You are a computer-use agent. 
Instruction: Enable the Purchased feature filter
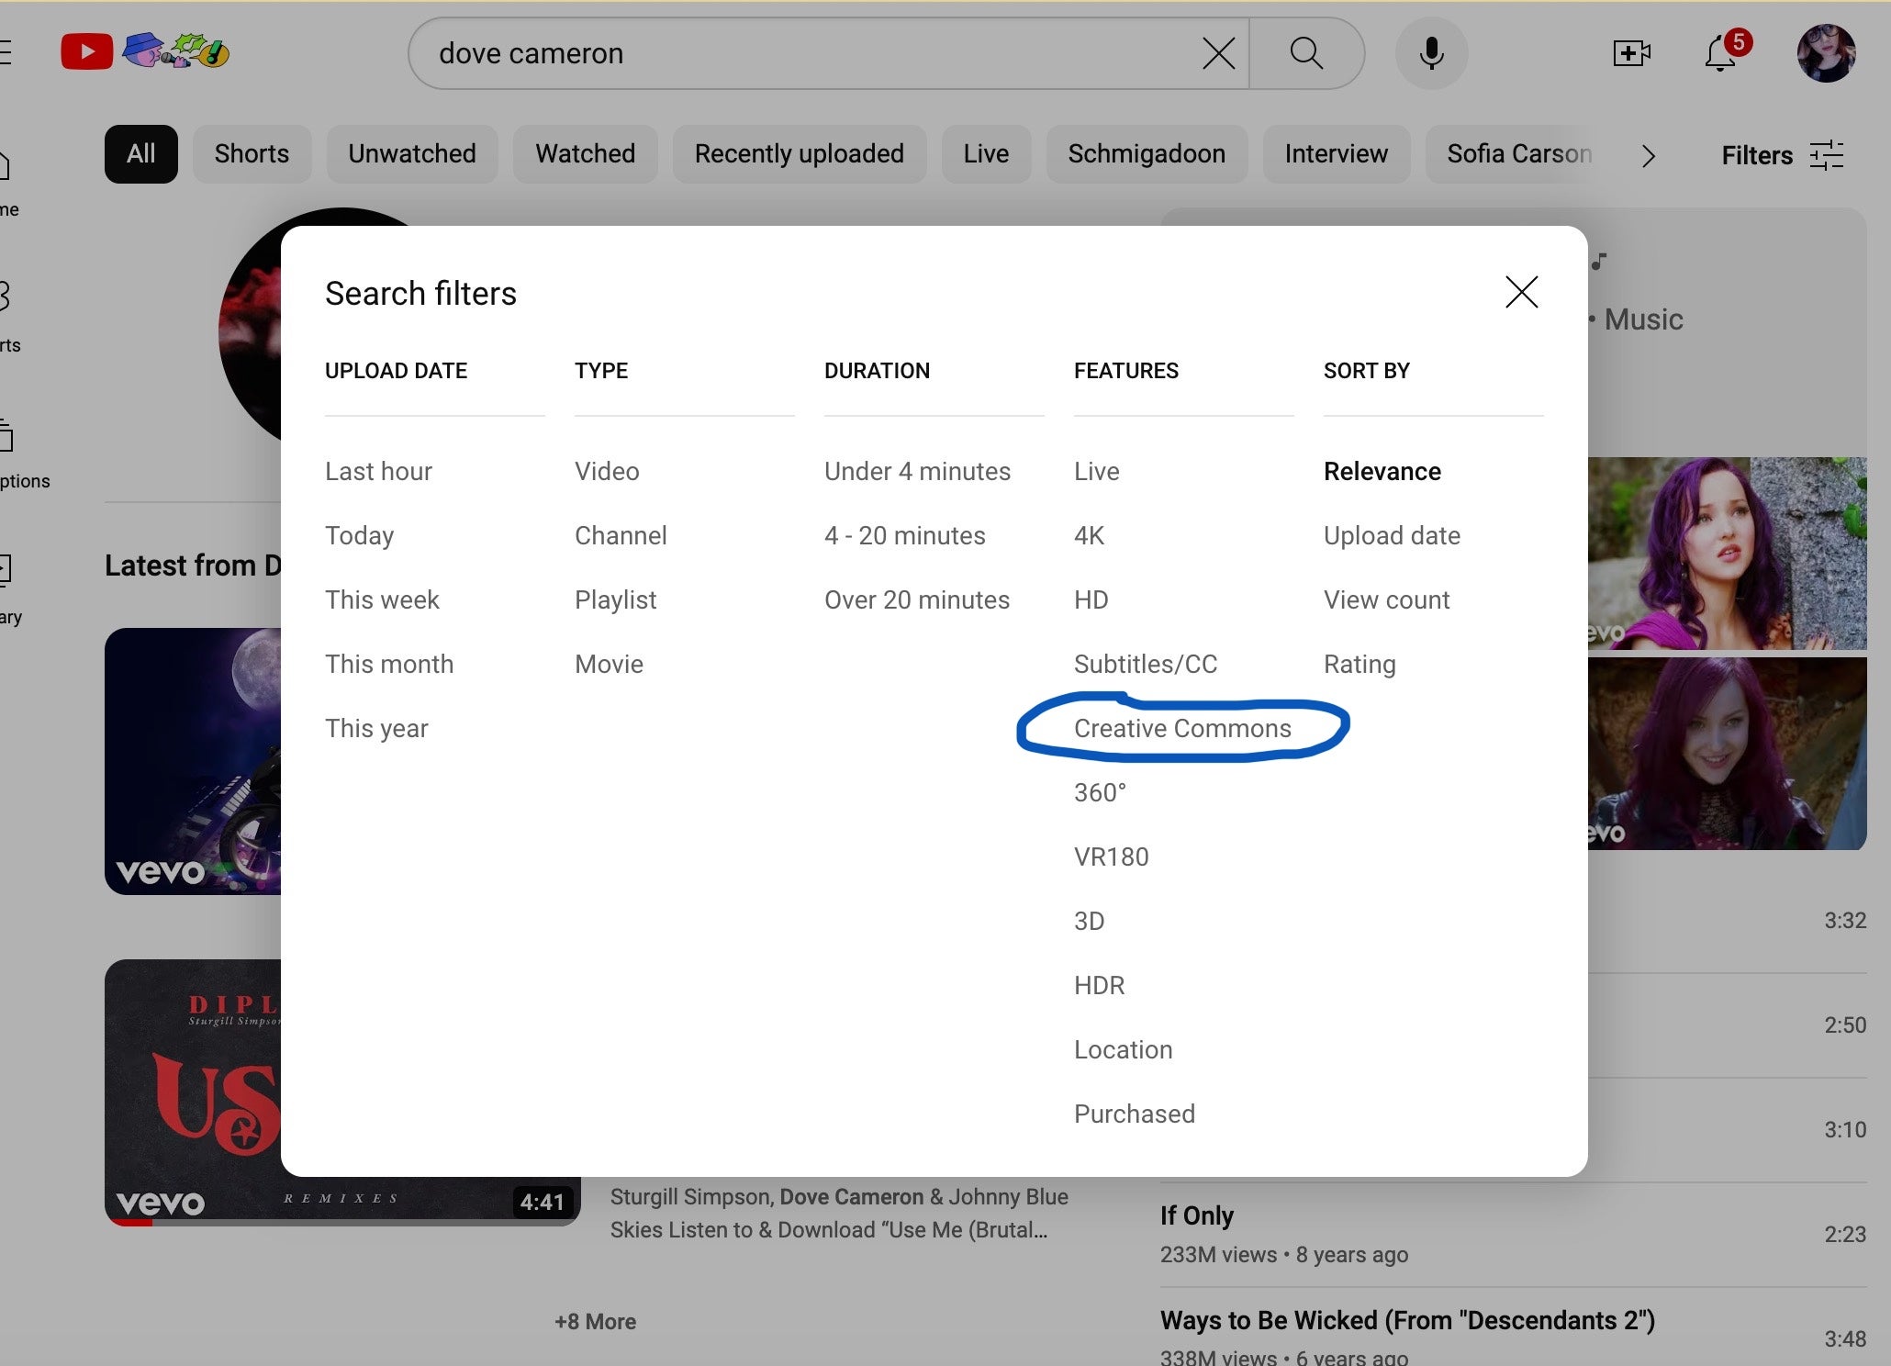pyautogui.click(x=1134, y=1114)
